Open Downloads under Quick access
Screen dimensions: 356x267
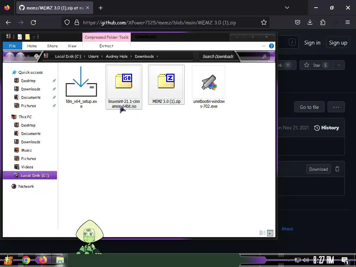tap(31, 89)
